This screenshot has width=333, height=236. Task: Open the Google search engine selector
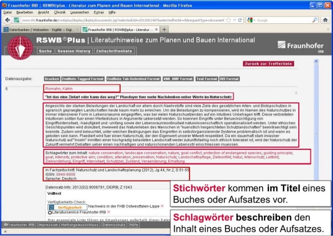tap(251, 20)
